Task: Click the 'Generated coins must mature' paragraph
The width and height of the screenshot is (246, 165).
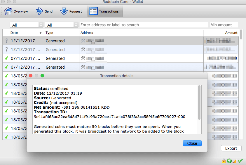Action: point(109,129)
